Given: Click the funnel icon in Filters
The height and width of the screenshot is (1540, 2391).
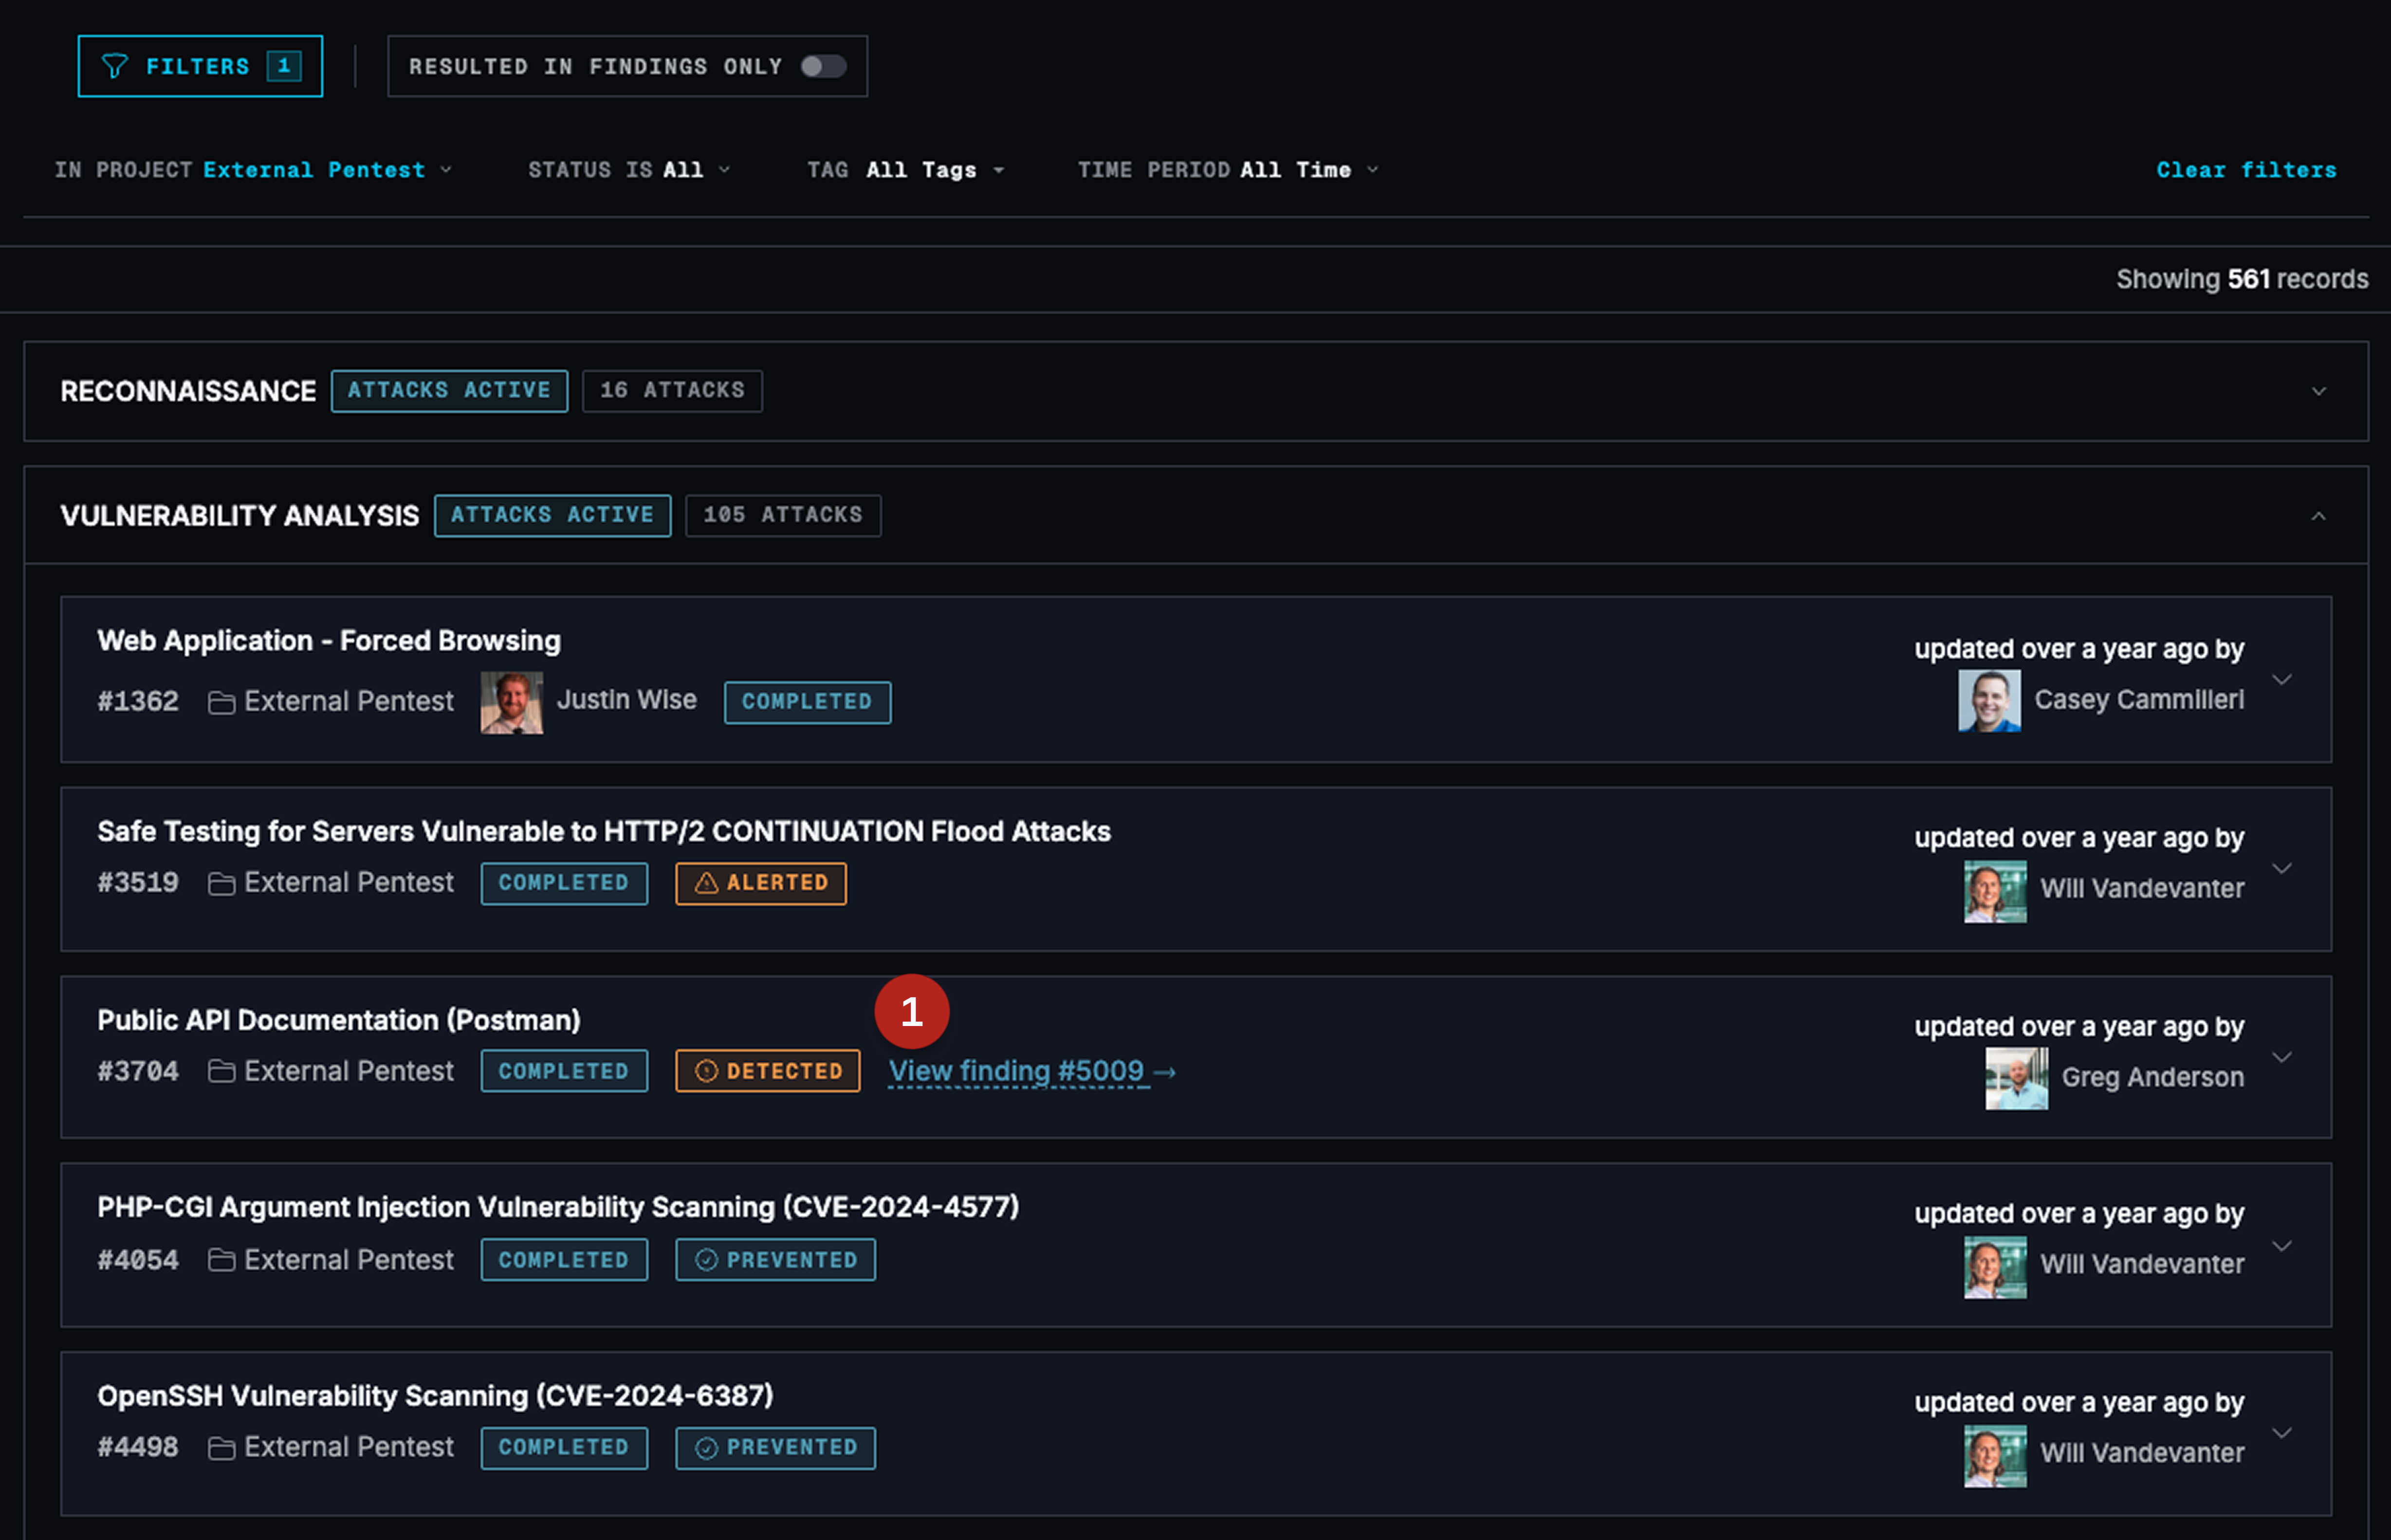Looking at the screenshot, I should 115,66.
